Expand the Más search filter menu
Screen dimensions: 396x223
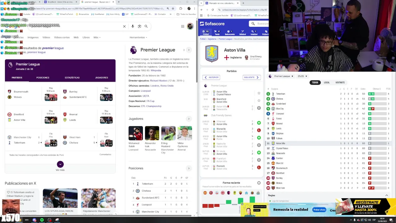tap(97, 37)
